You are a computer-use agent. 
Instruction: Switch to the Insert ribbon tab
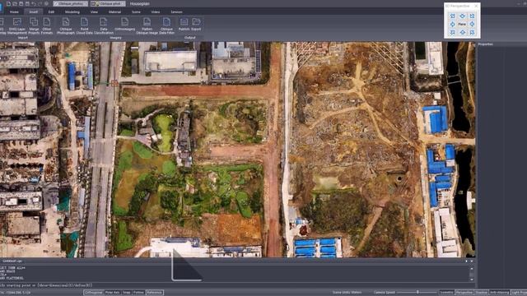coord(33,12)
